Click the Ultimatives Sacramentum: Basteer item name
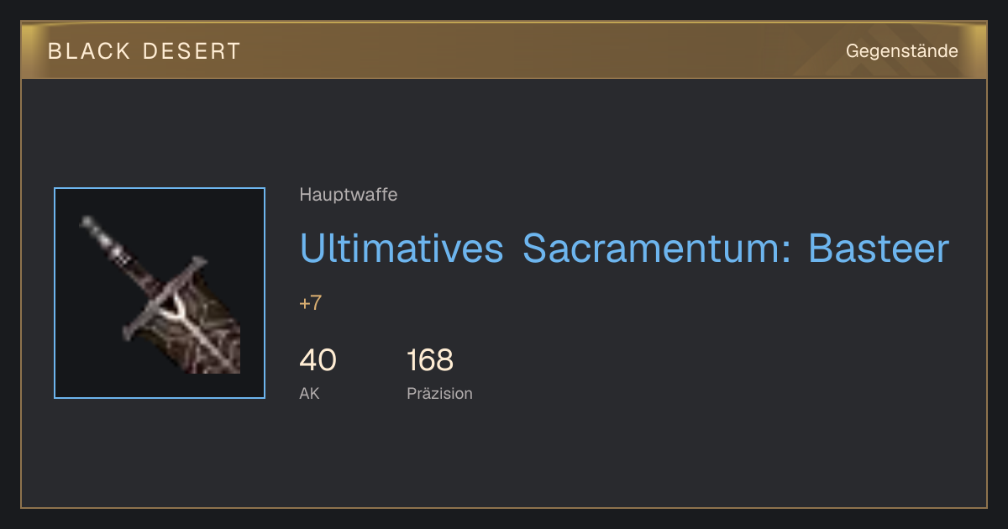Viewport: 1008px width, 529px height. point(624,249)
